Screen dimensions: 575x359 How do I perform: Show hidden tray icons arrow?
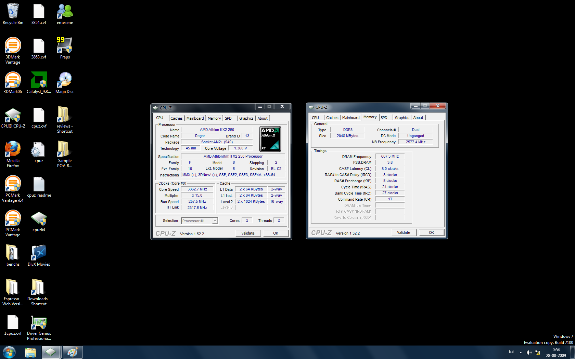[521, 353]
